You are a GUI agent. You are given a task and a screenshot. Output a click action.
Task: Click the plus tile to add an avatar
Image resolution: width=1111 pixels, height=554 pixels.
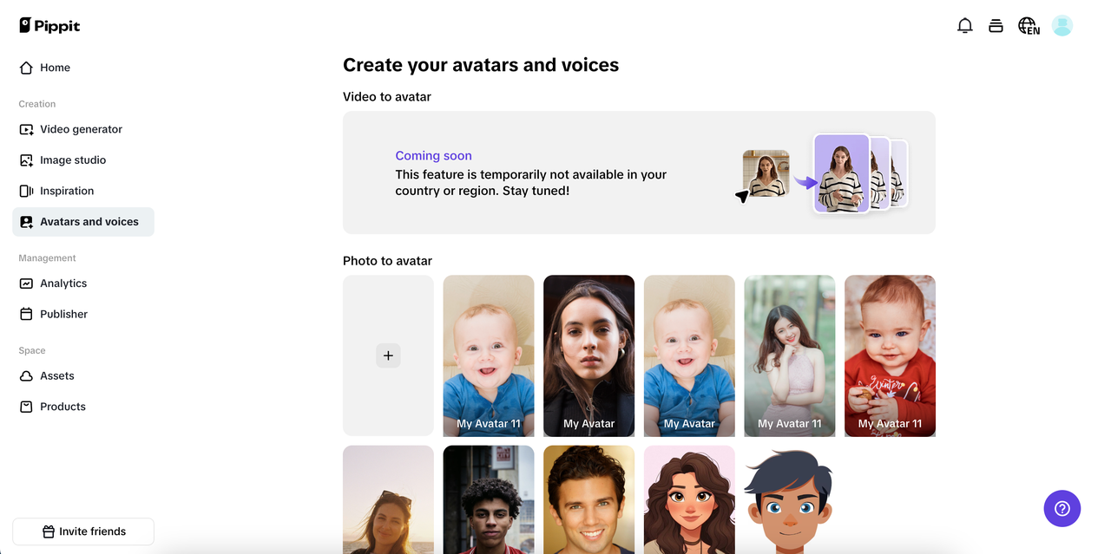388,355
